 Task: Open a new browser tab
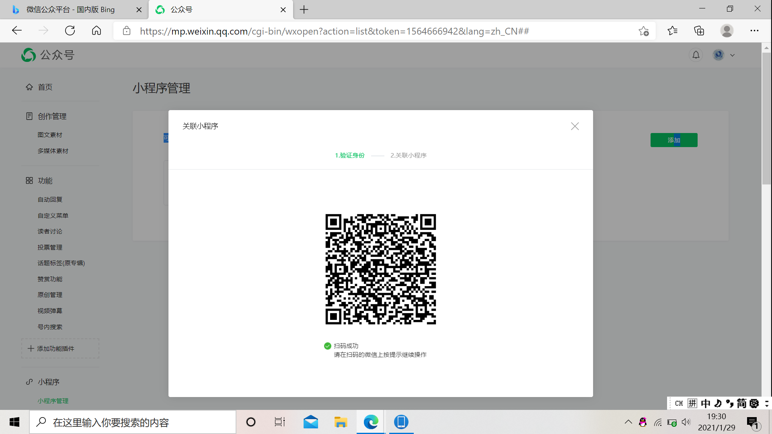point(304,10)
